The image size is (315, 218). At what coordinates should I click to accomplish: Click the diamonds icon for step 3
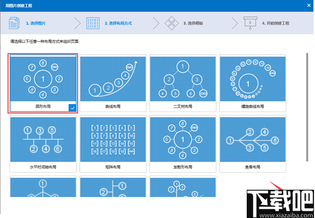(171, 23)
